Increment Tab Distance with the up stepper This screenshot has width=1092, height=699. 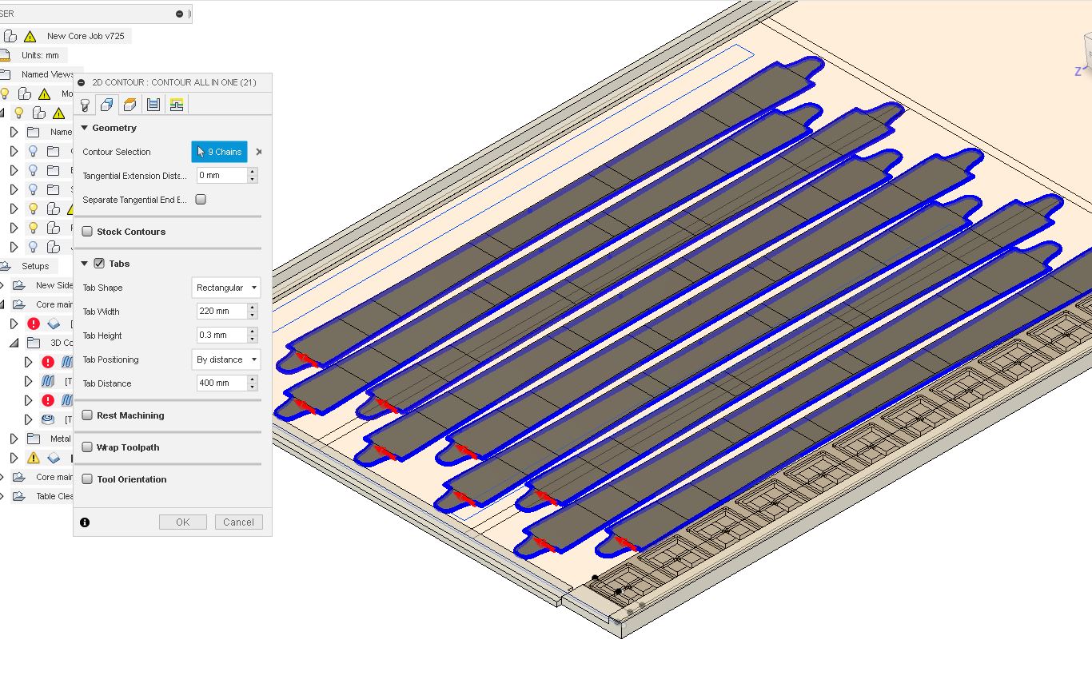(253, 379)
